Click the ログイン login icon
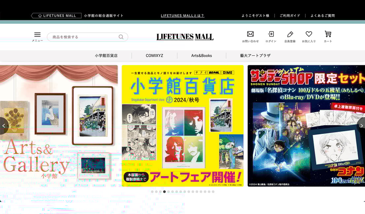The width and height of the screenshot is (365, 214). (x=271, y=34)
